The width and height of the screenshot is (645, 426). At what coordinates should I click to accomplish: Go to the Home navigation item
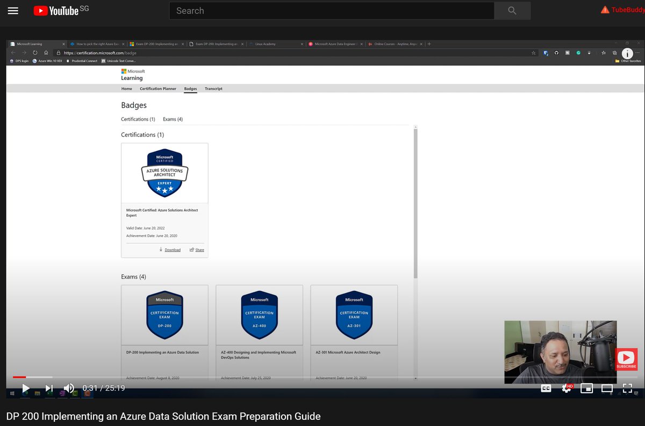point(126,89)
